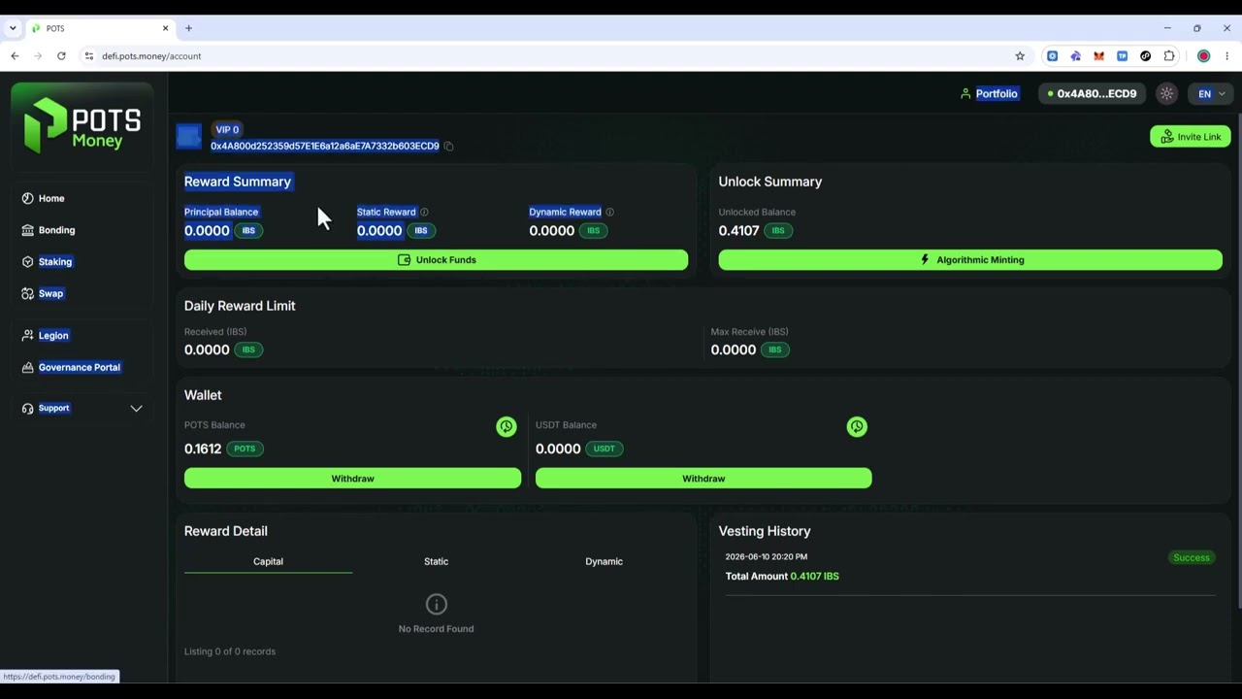Click the full wallet address text
This screenshot has height=699, width=1242.
pos(325,147)
